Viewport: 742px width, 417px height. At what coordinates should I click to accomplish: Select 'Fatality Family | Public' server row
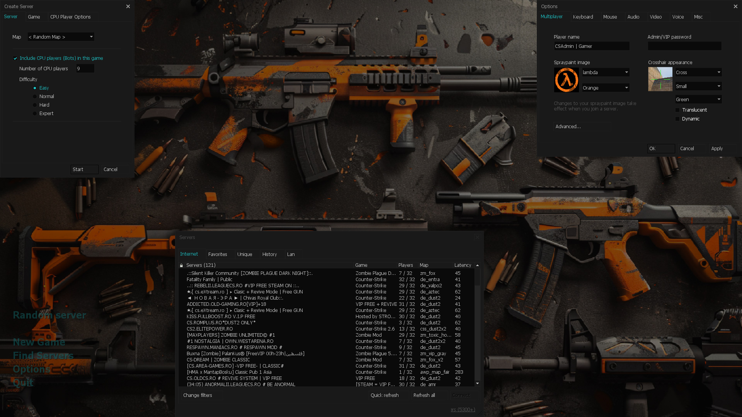point(327,280)
